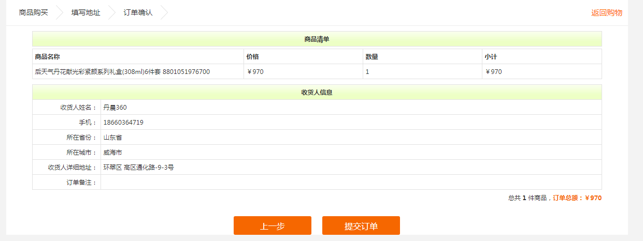Go to the 商品购买 step
Viewport: 643px width, 241px height.
coord(33,12)
